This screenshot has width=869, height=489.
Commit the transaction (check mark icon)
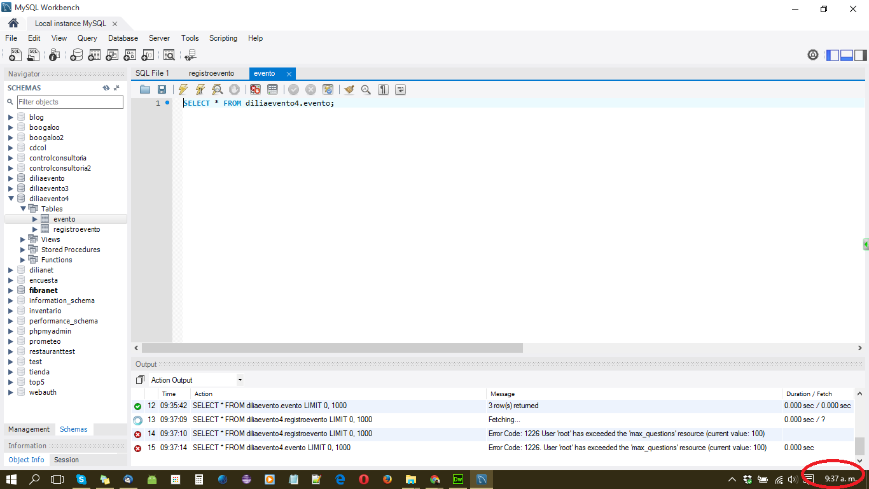pyautogui.click(x=293, y=90)
